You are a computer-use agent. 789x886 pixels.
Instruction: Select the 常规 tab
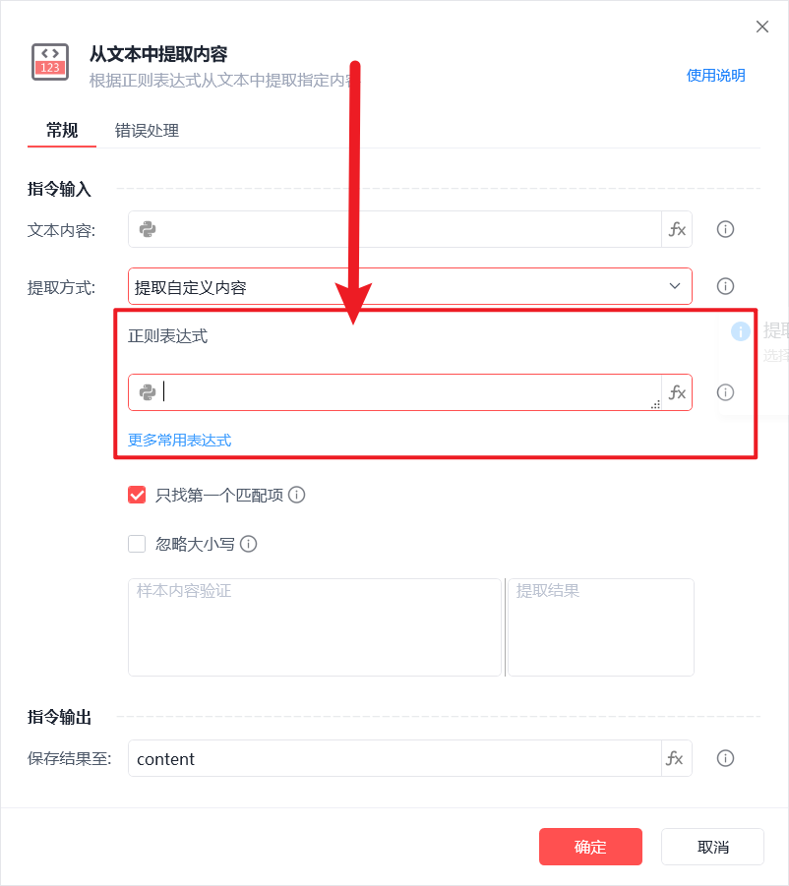point(62,131)
